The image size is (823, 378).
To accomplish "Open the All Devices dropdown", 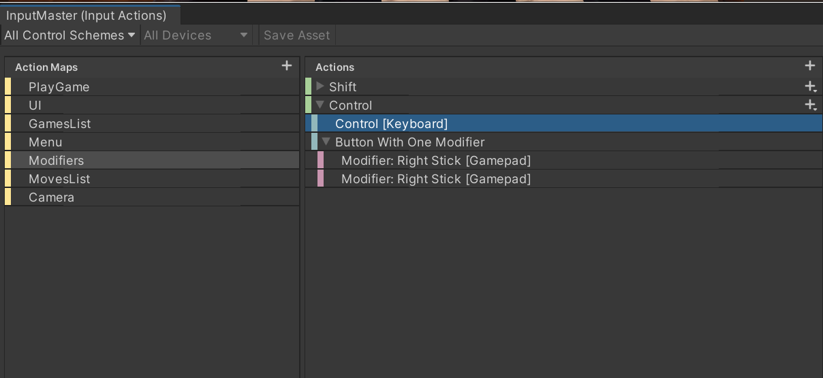I will coord(196,35).
